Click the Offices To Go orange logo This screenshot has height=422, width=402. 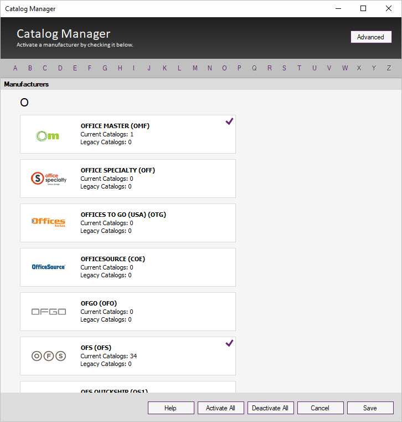[x=48, y=223]
